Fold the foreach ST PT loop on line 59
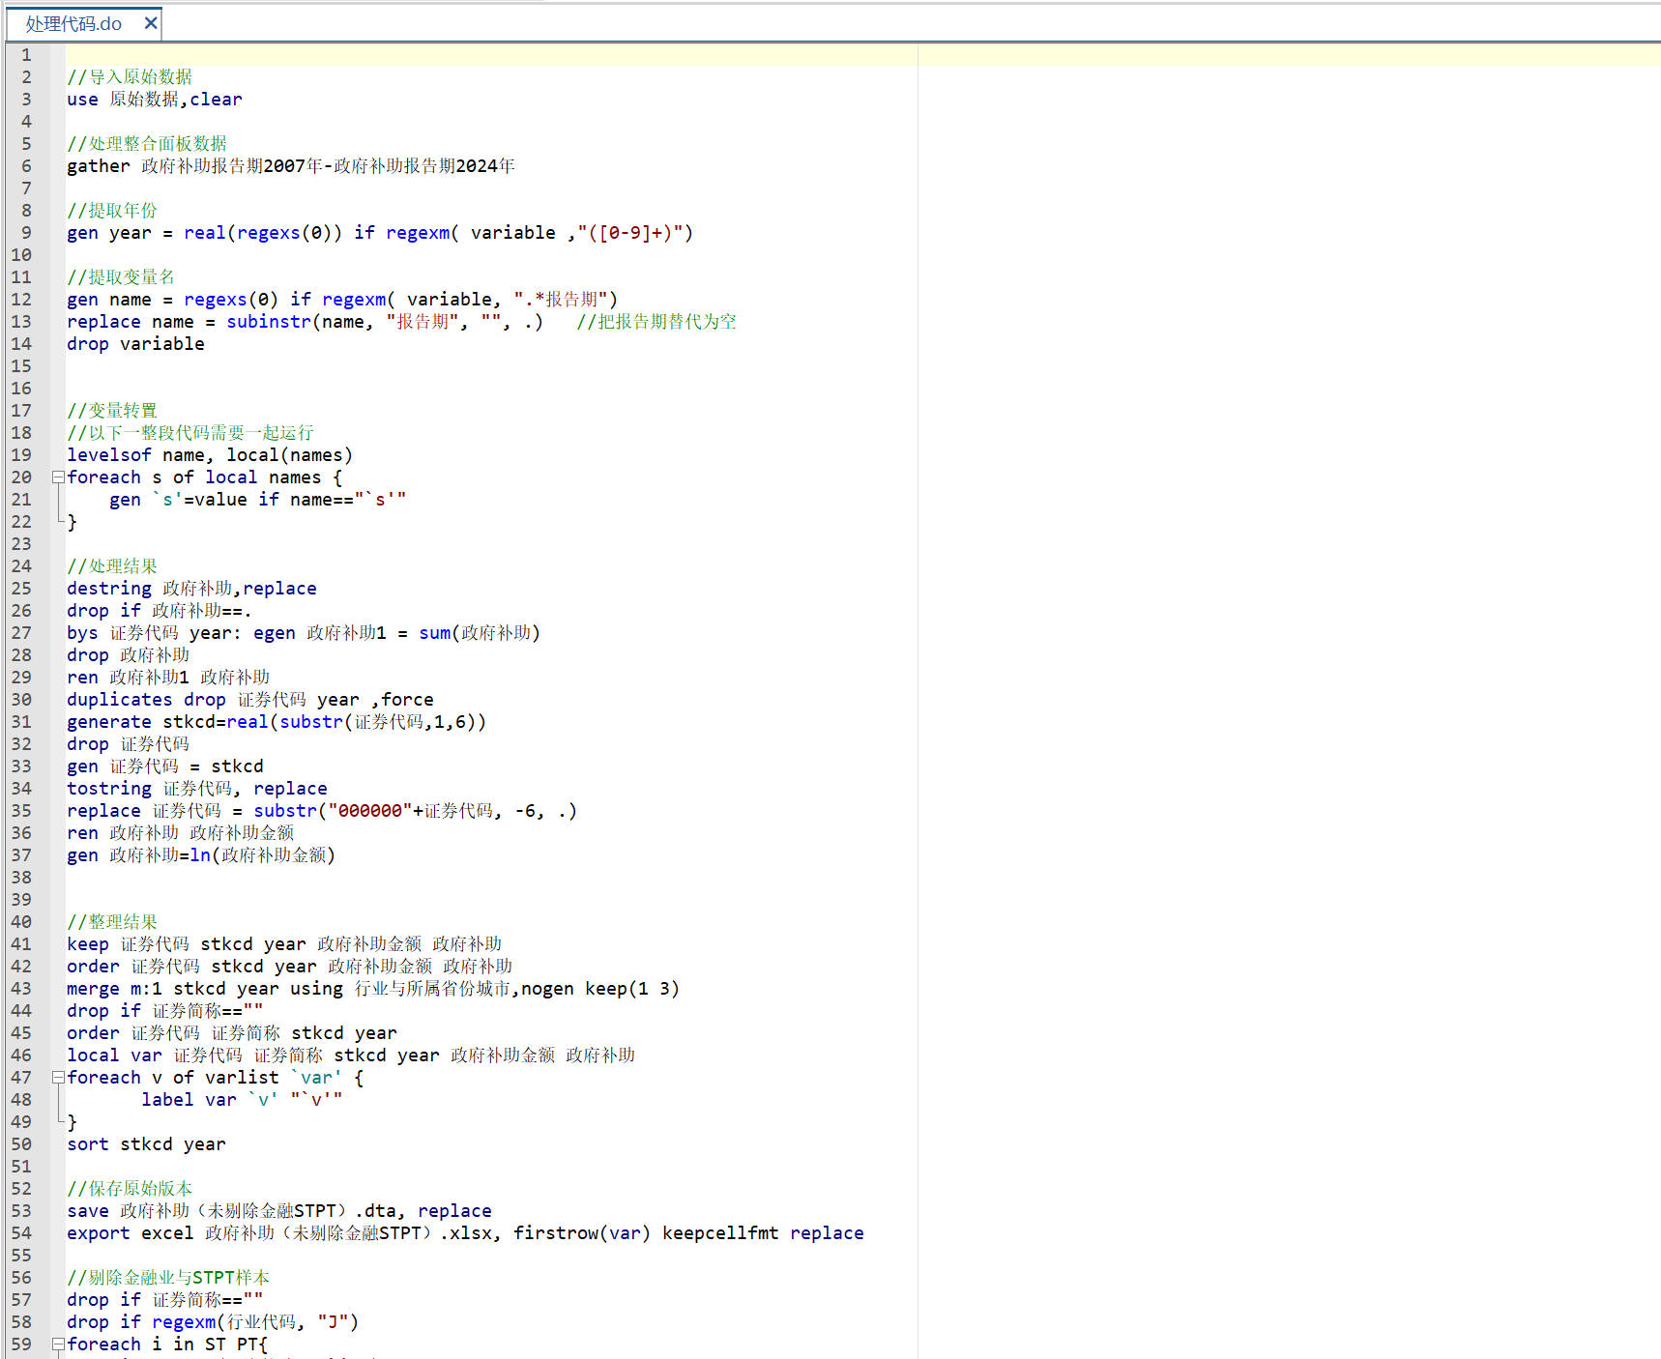The width and height of the screenshot is (1661, 1359). point(58,1345)
